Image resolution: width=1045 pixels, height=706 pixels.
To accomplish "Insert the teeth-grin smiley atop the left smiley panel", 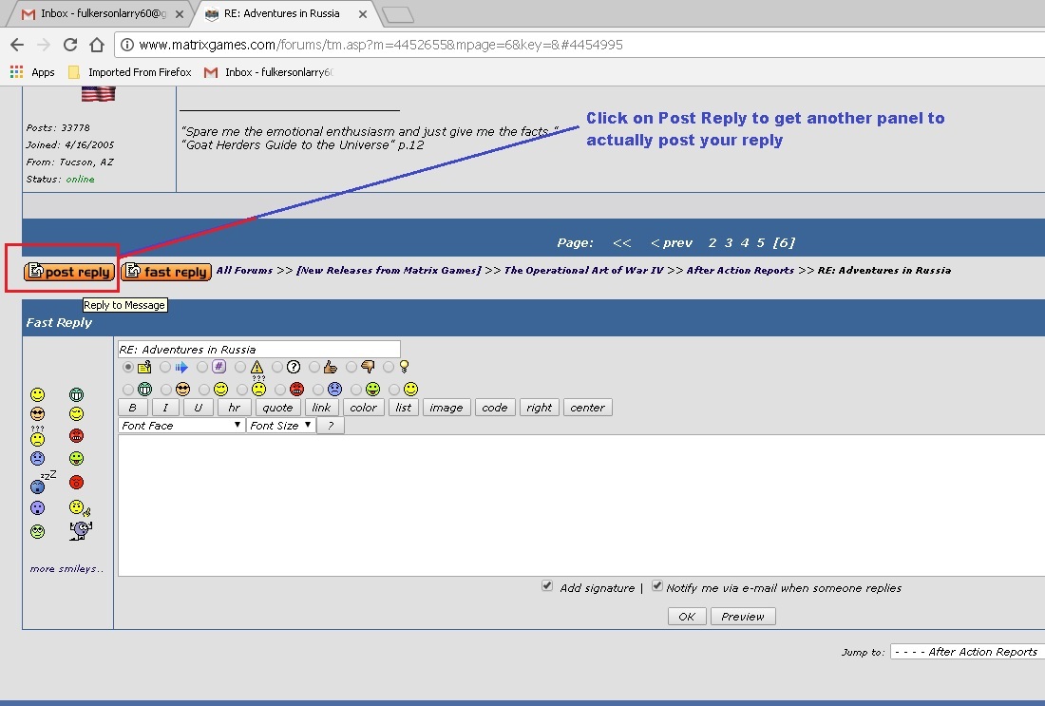I will click(77, 394).
